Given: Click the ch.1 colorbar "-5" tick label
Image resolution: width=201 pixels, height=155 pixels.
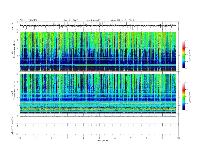Looking at the screenshot, I should (x=187, y=55).
